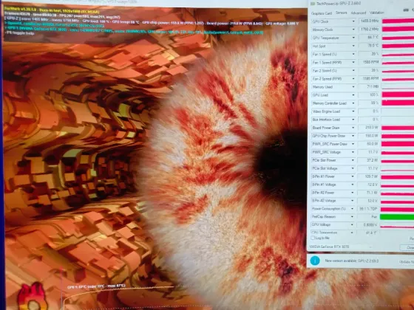Expand the Hot Spot sensor dropdown
414x310 pixels.
point(353,46)
